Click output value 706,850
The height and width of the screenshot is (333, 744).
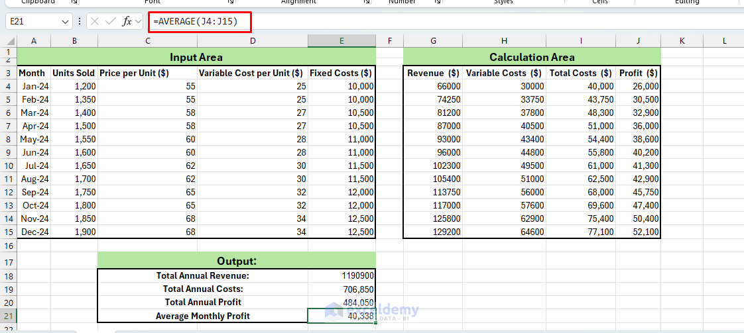pos(341,289)
